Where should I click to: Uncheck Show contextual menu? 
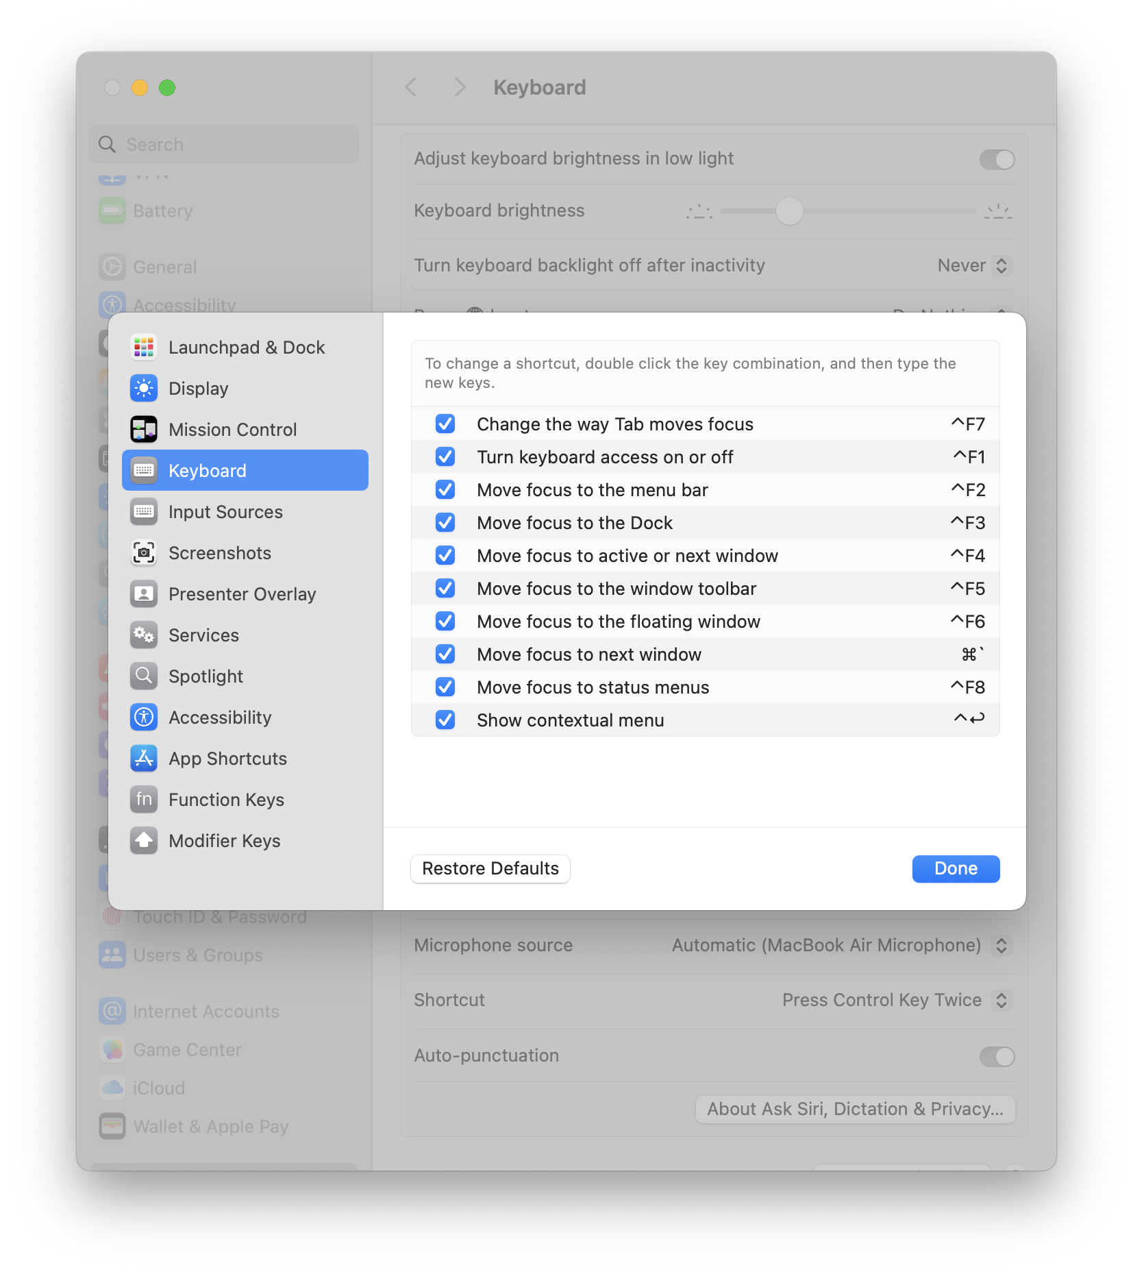[x=445, y=720]
